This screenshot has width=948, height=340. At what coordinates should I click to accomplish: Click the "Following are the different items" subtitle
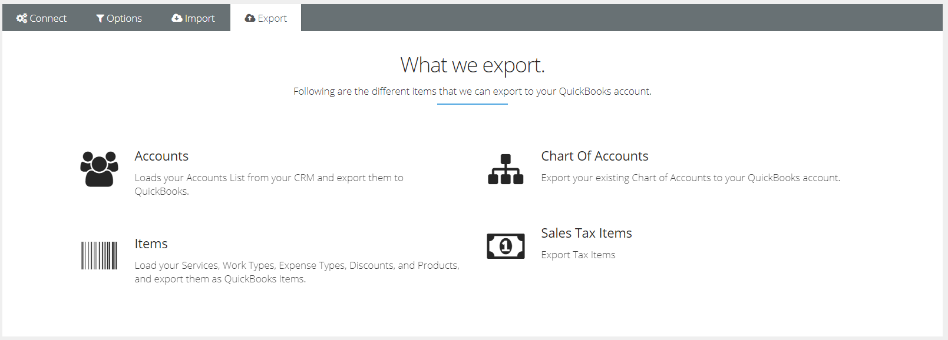(x=473, y=91)
